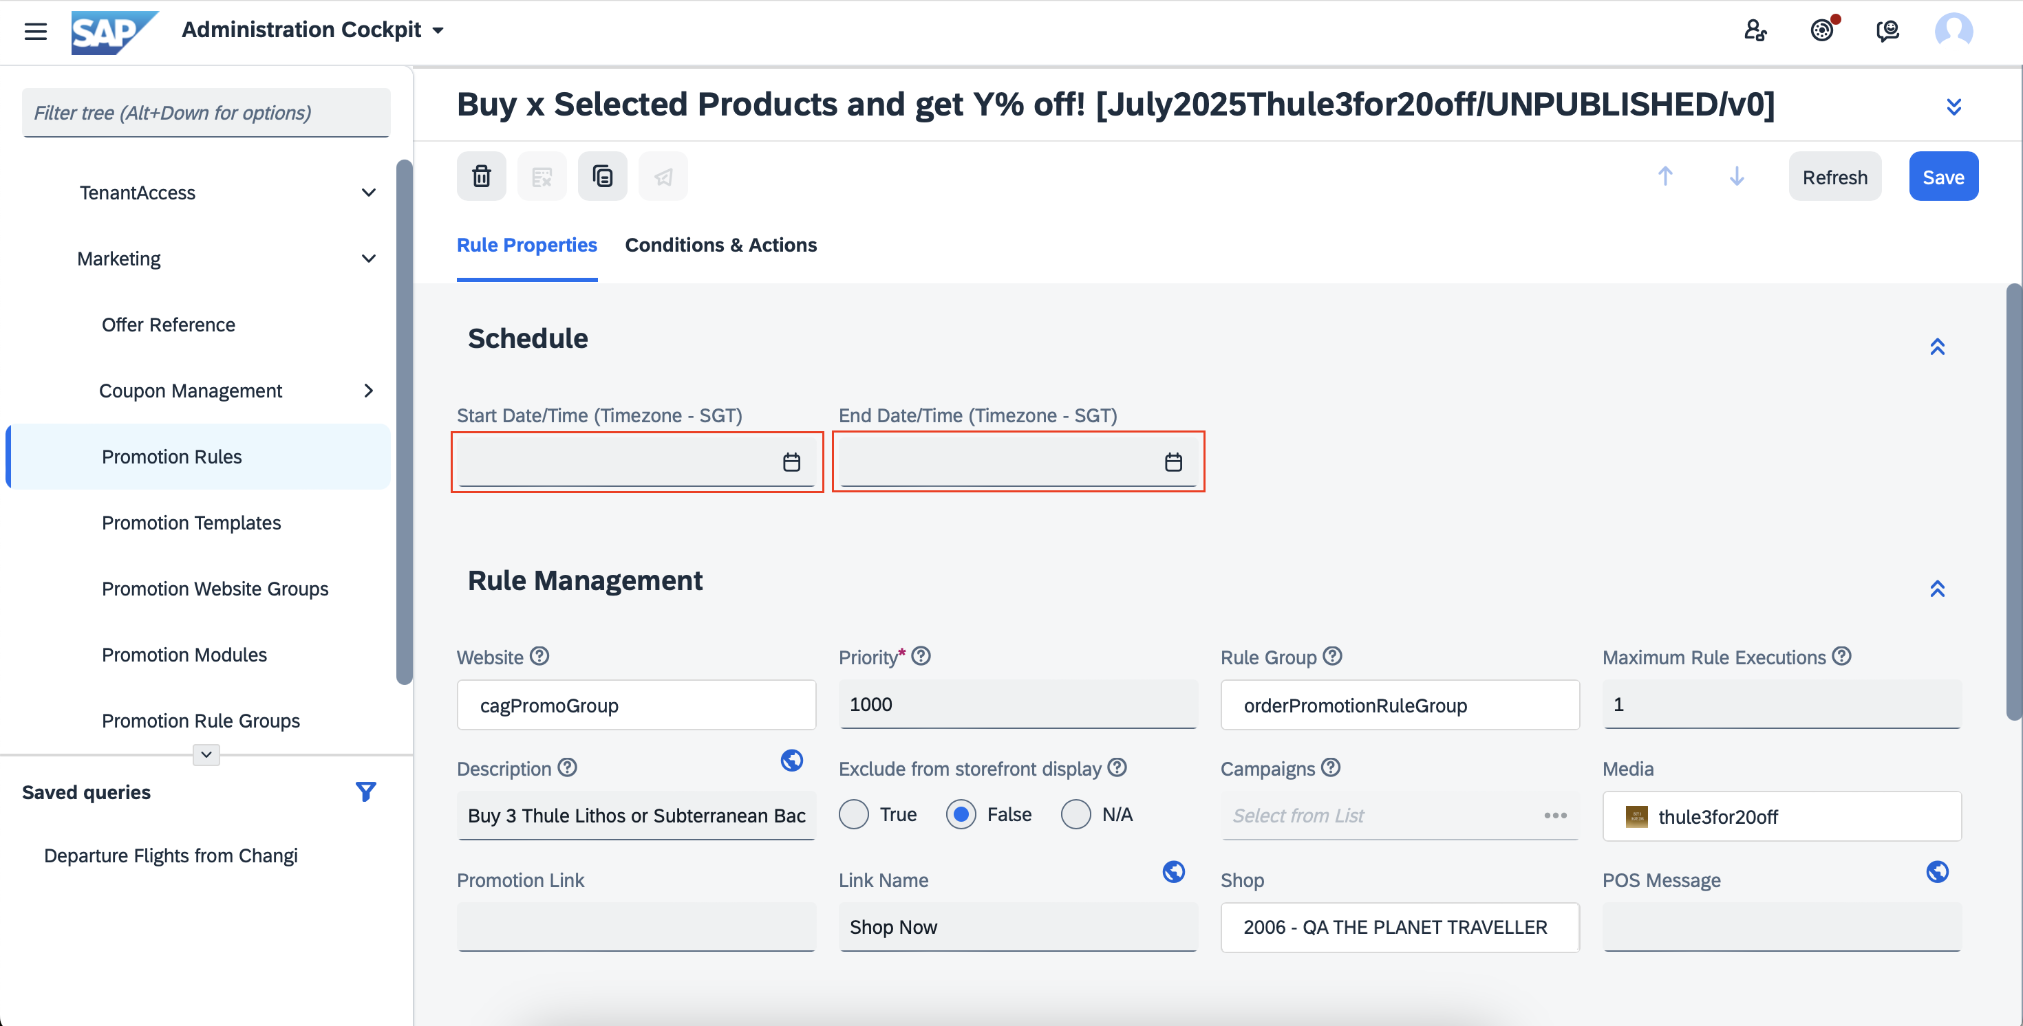The image size is (2023, 1026).
Task: Click the Refresh button
Action: click(x=1834, y=177)
